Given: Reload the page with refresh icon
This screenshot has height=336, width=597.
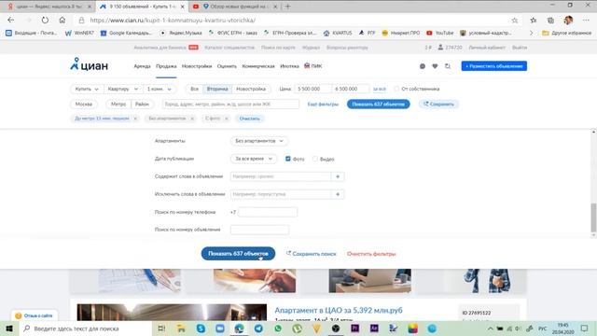Looking at the screenshot, I should [45, 21].
